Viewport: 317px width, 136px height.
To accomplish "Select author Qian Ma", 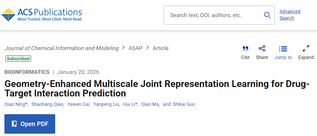I will tap(150, 104).
